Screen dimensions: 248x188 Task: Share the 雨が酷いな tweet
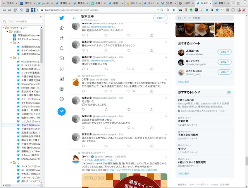point(152,109)
